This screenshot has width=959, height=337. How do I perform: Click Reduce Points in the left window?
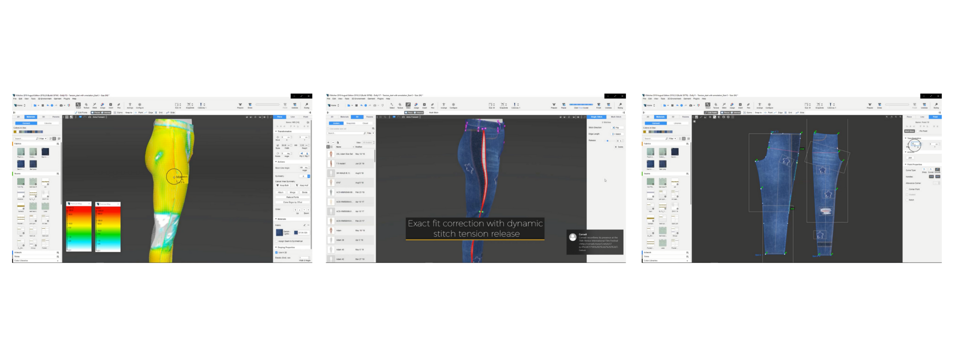tap(293, 197)
